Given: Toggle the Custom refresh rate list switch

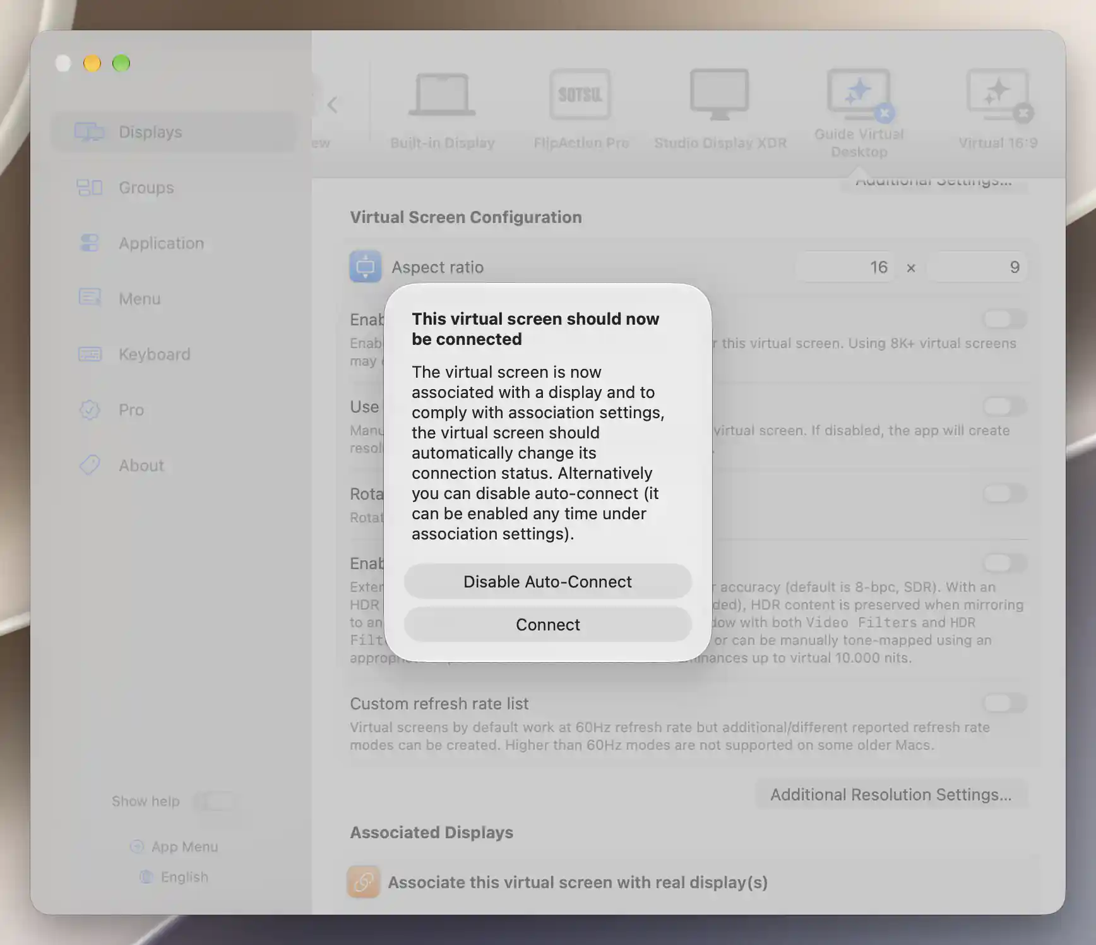Looking at the screenshot, I should click(x=1005, y=703).
